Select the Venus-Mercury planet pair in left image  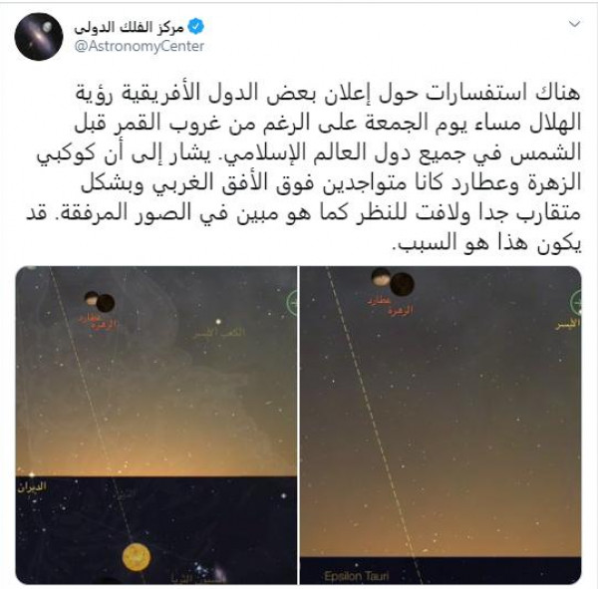100,301
